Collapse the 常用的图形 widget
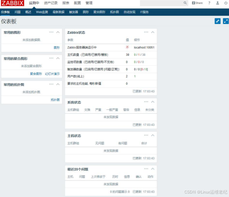 tap(58, 32)
